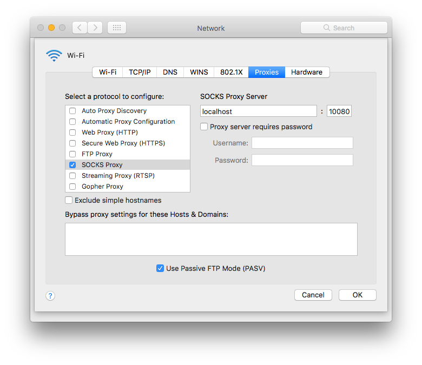Tick the Web Proxy (HTTP) checkbox
Viewport: 422px width, 365px height.
(x=72, y=132)
